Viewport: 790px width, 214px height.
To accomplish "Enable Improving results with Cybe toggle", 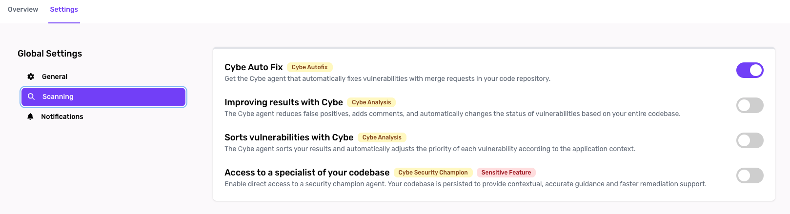I will click(x=749, y=105).
